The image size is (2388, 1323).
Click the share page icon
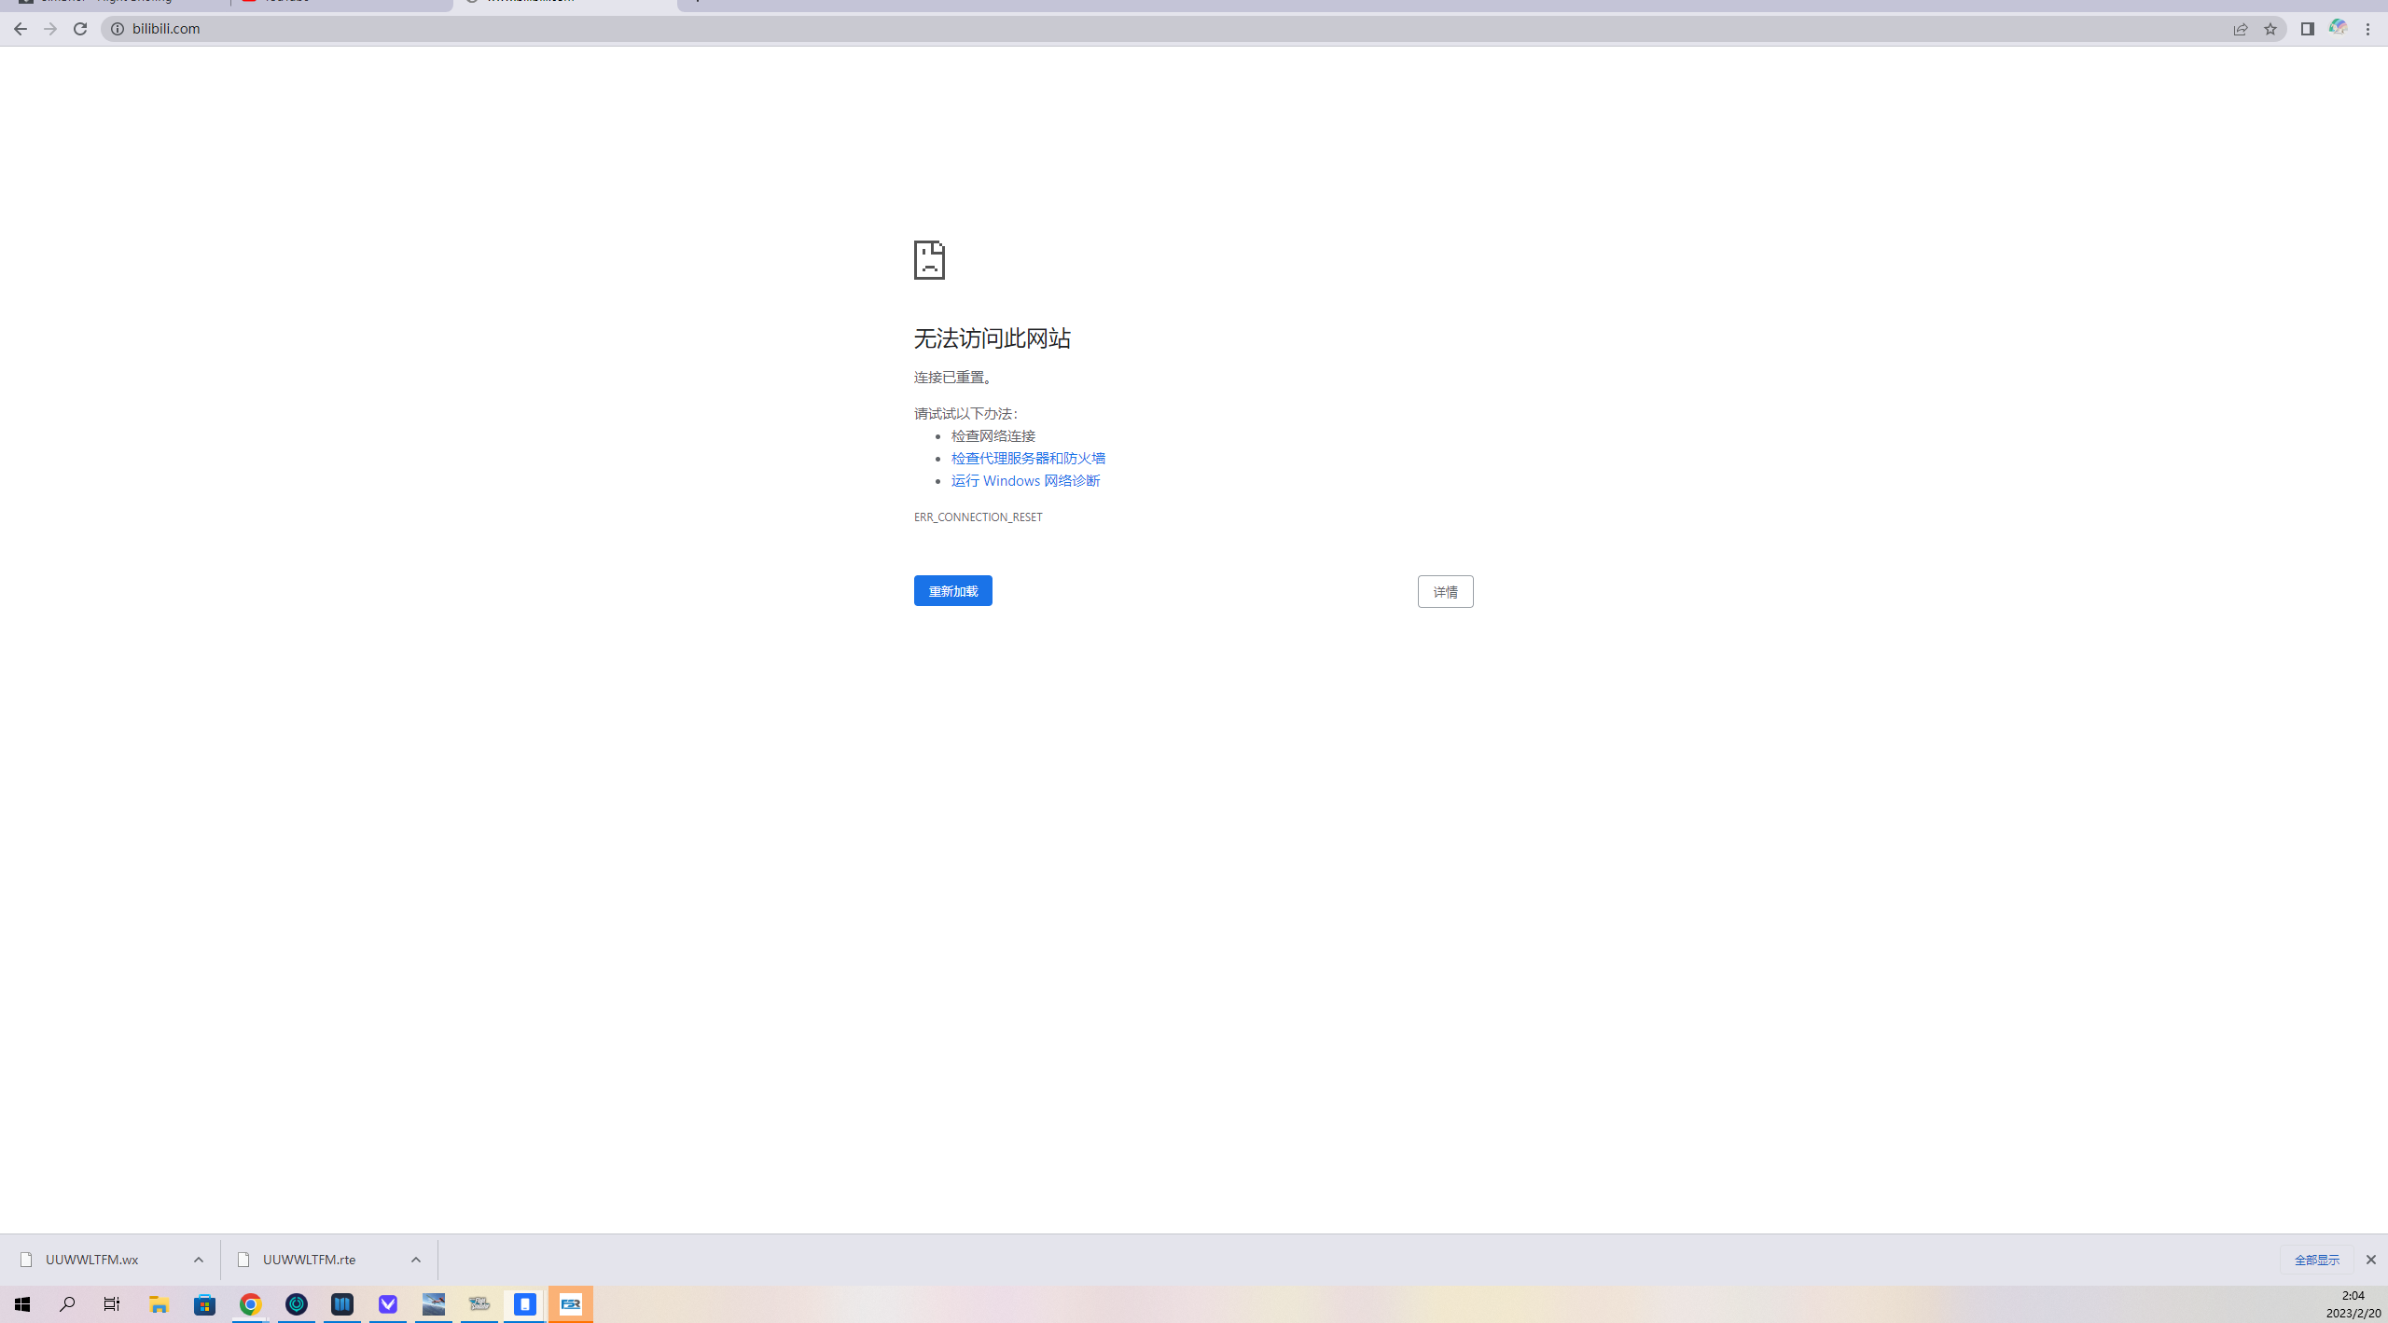click(x=2241, y=29)
